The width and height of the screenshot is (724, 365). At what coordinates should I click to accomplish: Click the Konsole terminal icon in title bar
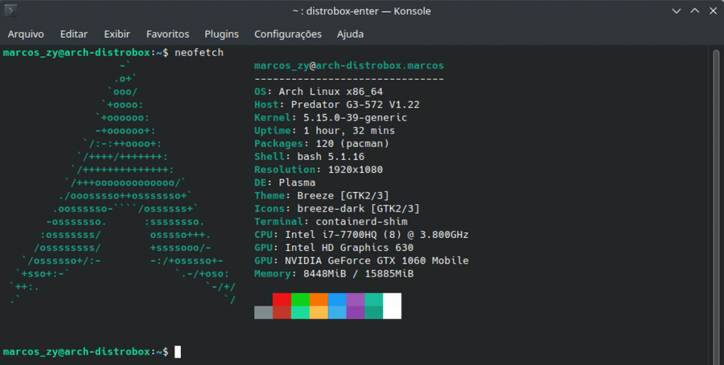point(10,10)
